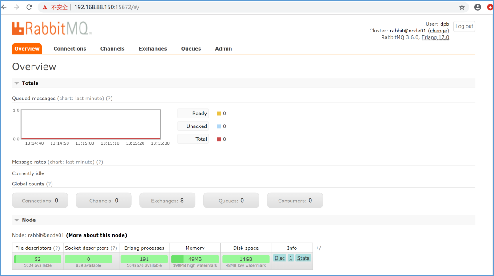Open the Channels tab
494x276 pixels.
(112, 49)
